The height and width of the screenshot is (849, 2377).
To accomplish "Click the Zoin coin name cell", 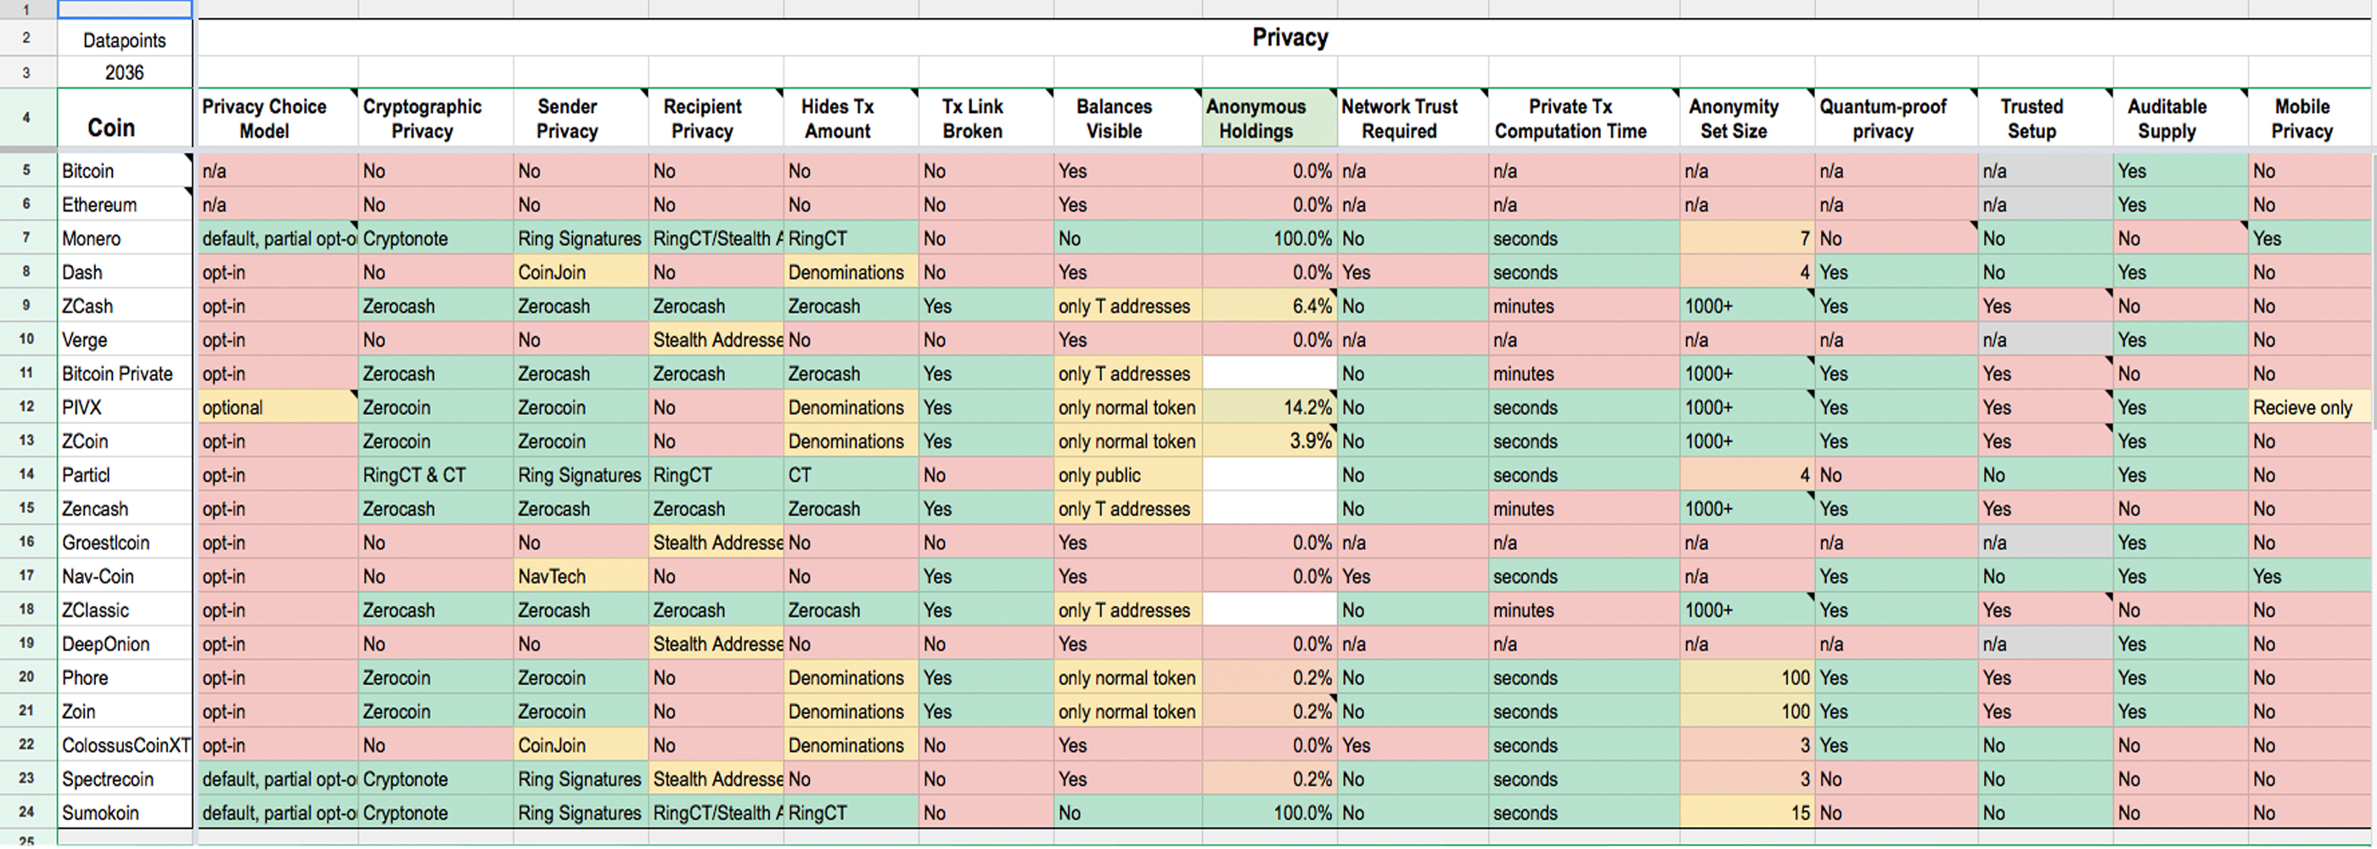I will coord(125,711).
